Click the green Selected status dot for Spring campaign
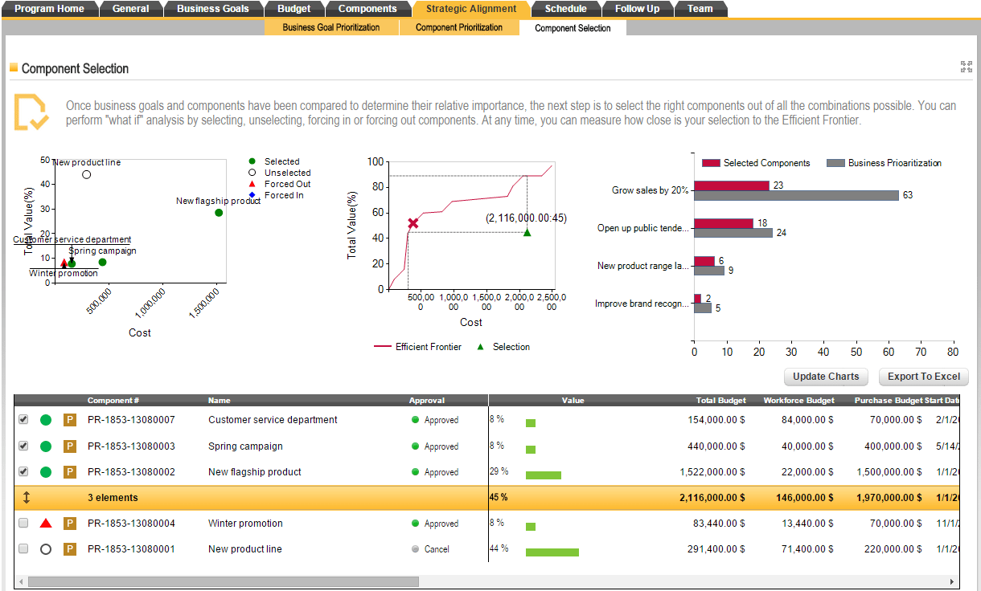Image resolution: width=981 pixels, height=591 pixels. pos(46,446)
